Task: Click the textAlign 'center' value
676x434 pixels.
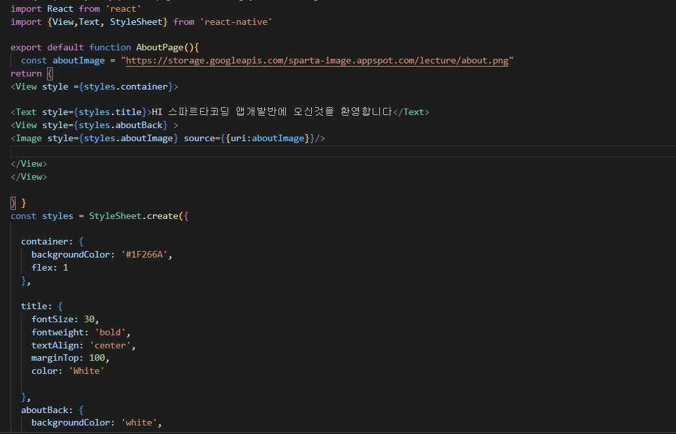Action: point(110,345)
